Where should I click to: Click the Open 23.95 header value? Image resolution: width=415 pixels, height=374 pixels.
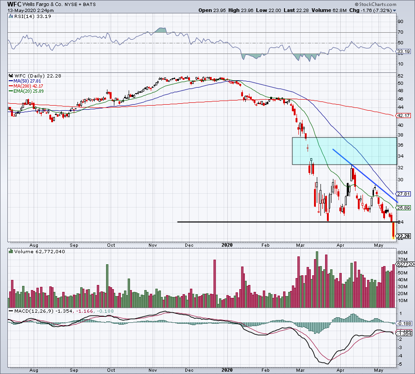click(x=212, y=10)
